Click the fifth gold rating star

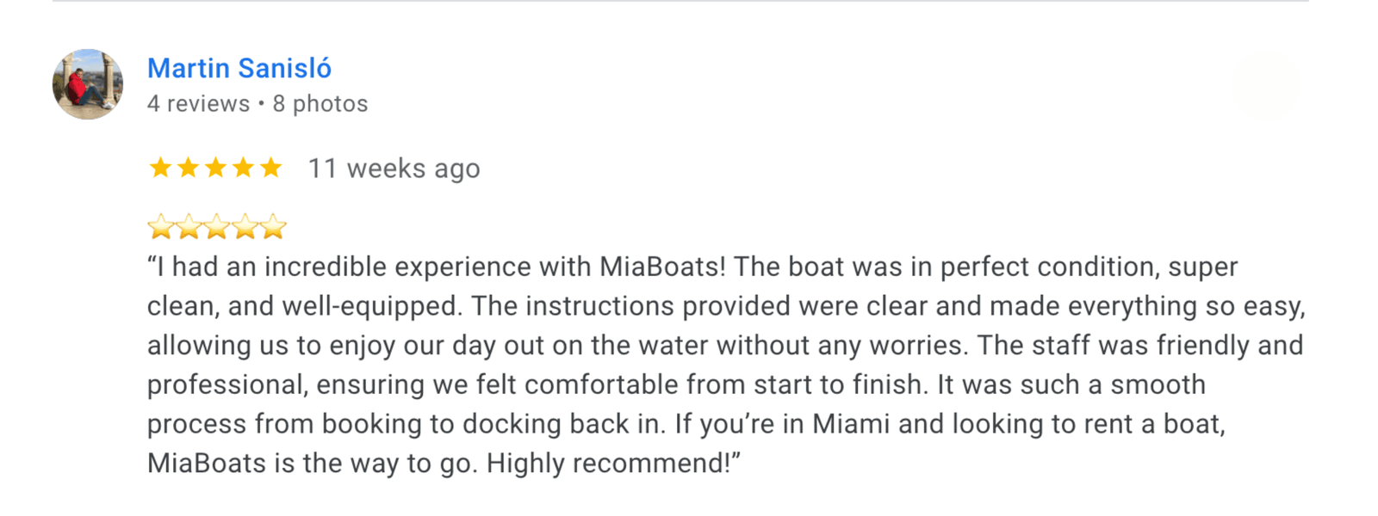(270, 168)
